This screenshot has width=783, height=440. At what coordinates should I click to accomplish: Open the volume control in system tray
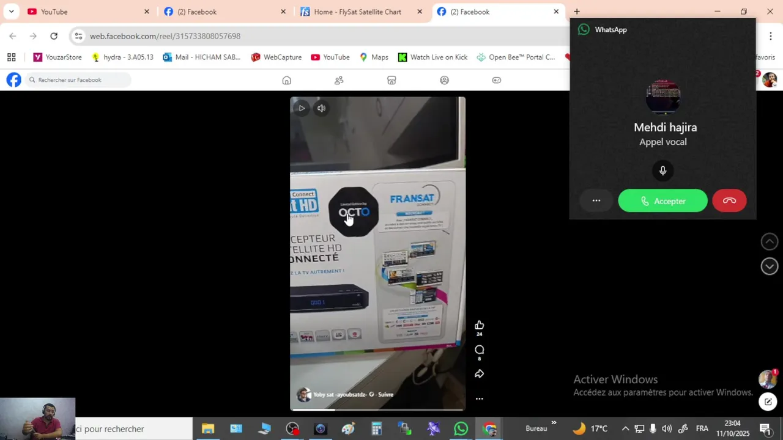pos(667,429)
